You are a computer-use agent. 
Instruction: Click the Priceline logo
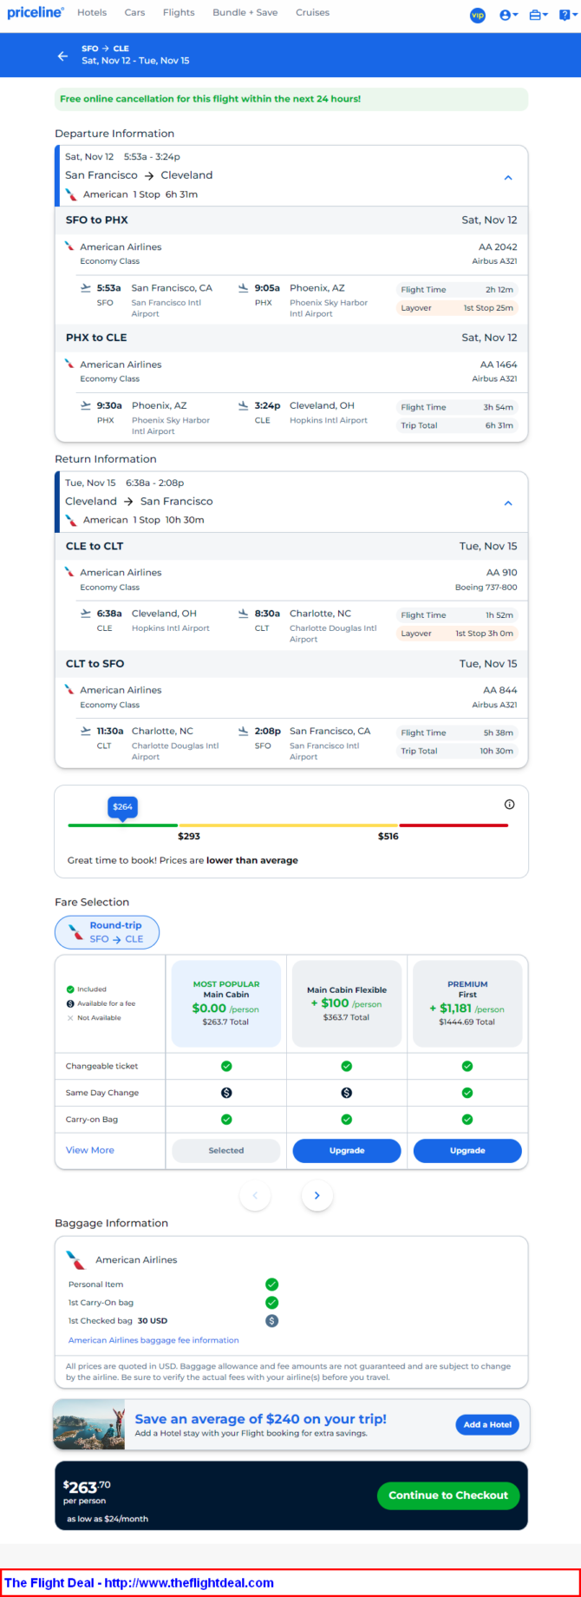pos(36,13)
